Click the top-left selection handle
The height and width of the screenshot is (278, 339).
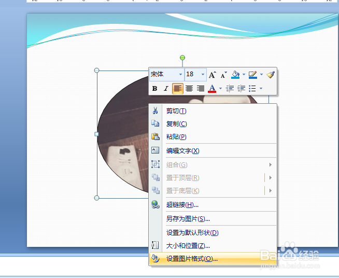(x=97, y=71)
